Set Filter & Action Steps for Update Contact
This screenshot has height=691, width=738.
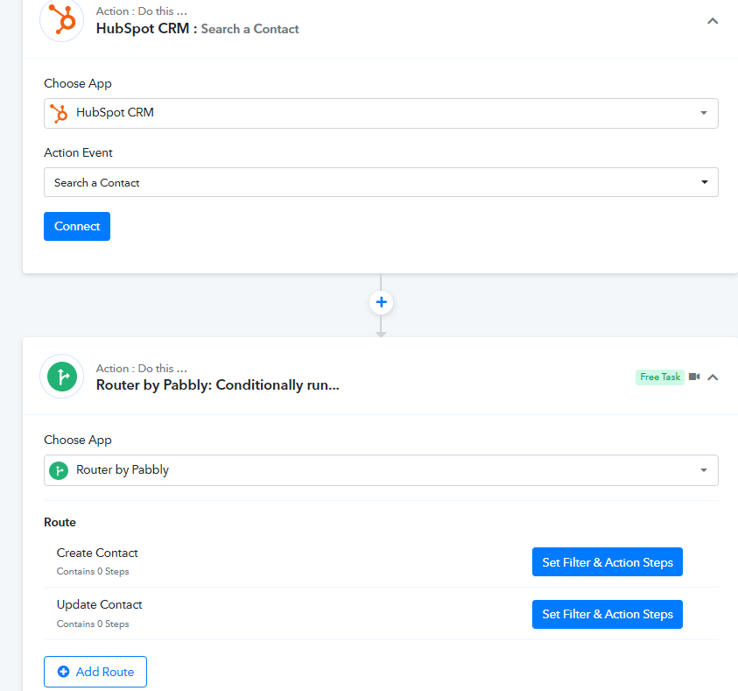coord(608,614)
